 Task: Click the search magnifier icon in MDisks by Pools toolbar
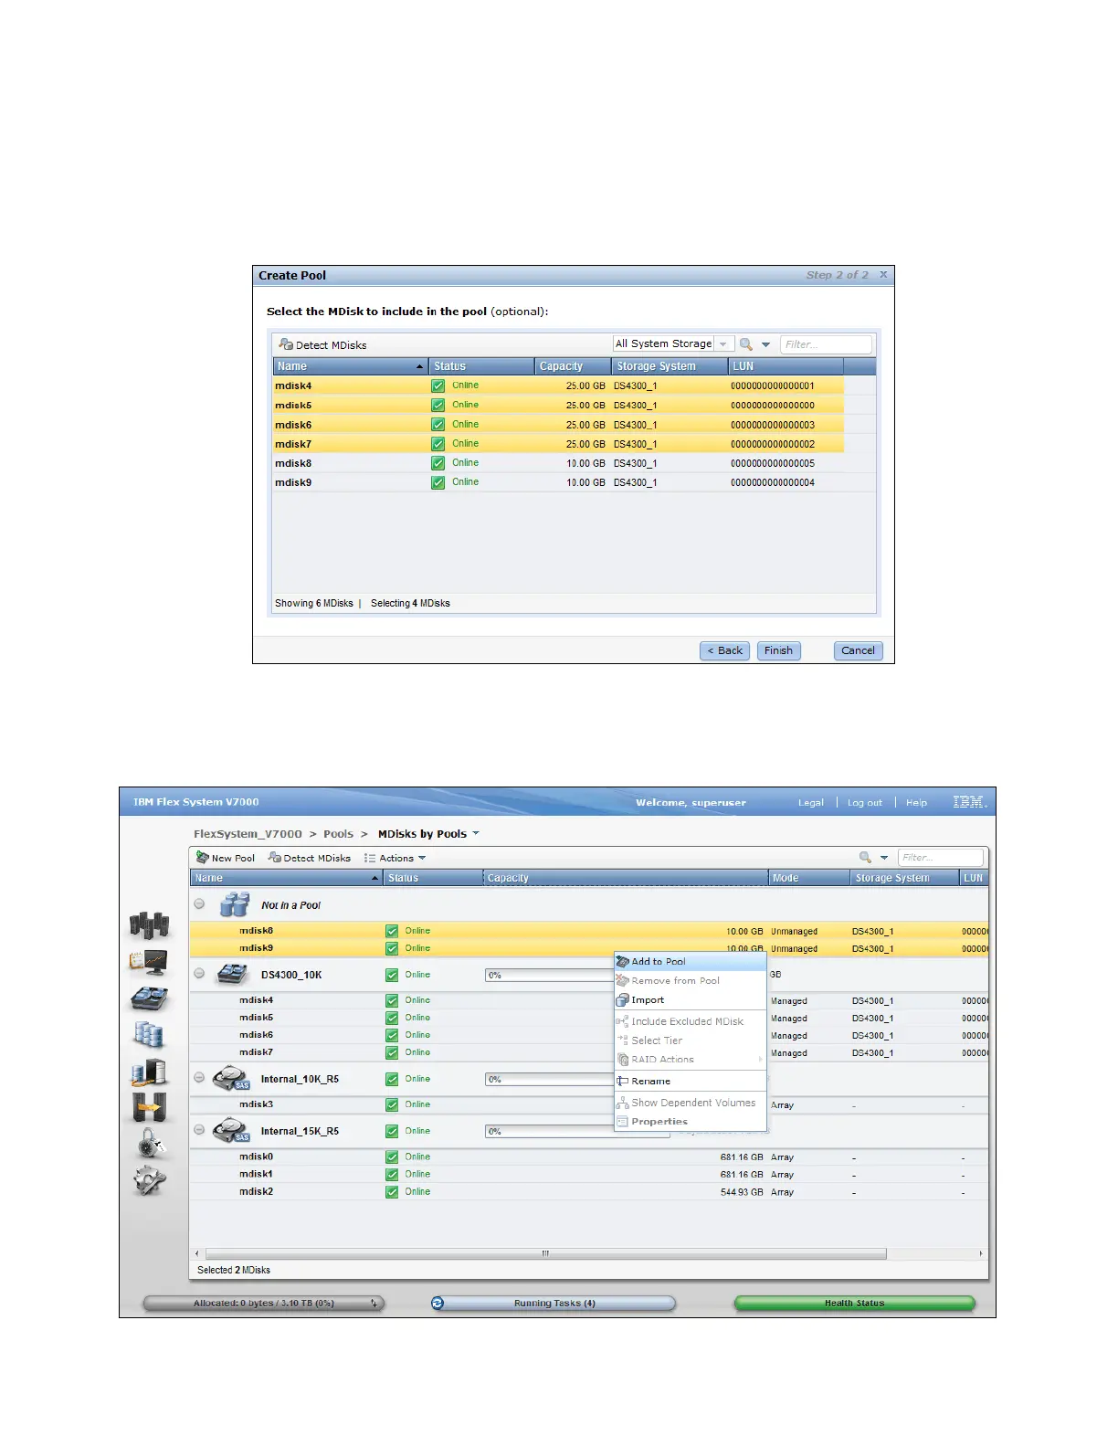click(865, 858)
